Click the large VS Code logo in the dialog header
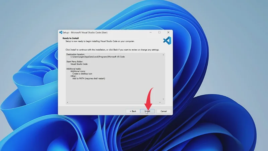Viewport: 268px width, 151px height. 167,41
